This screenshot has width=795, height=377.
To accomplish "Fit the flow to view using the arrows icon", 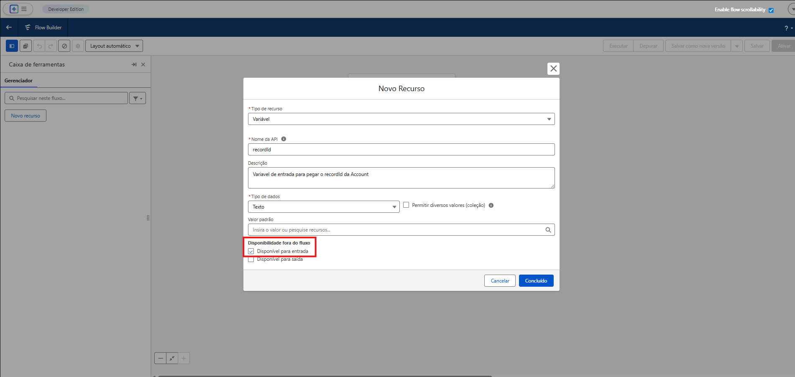I will point(172,358).
